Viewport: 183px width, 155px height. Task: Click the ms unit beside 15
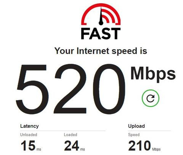tap(39, 149)
